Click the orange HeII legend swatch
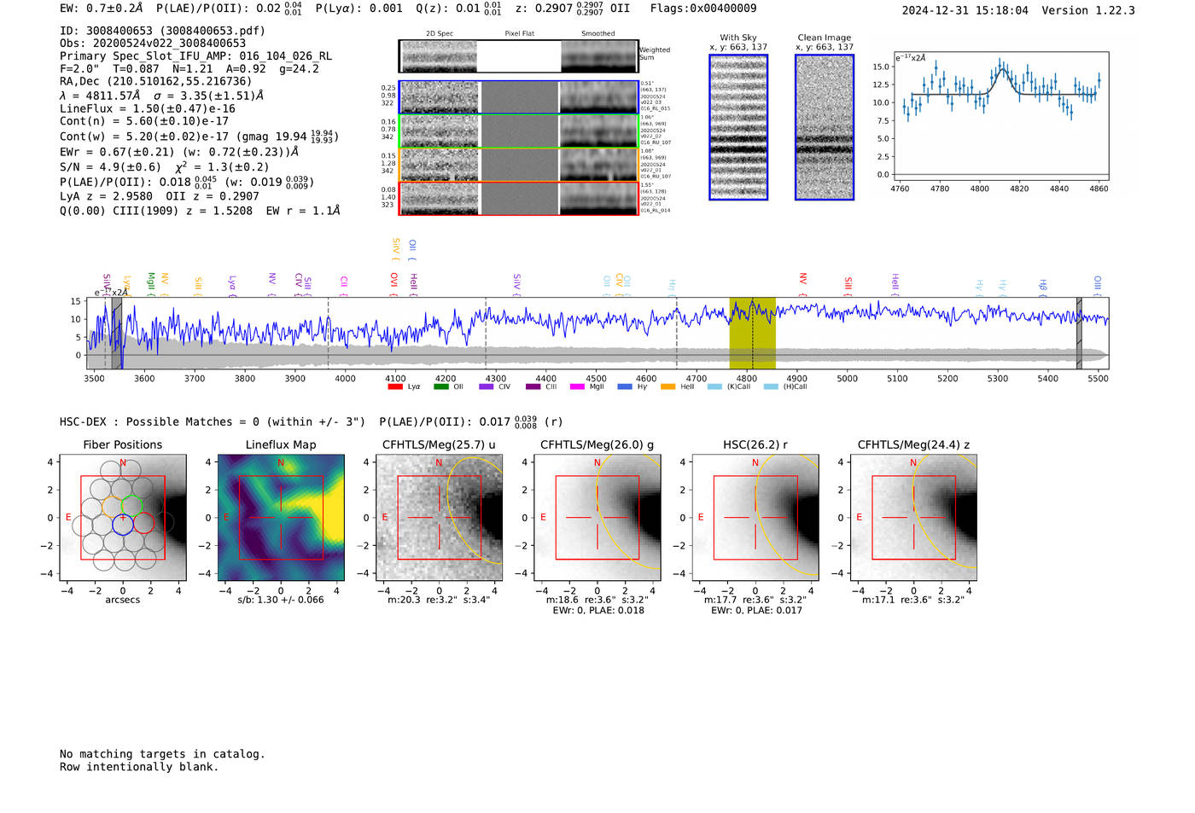 (667, 387)
